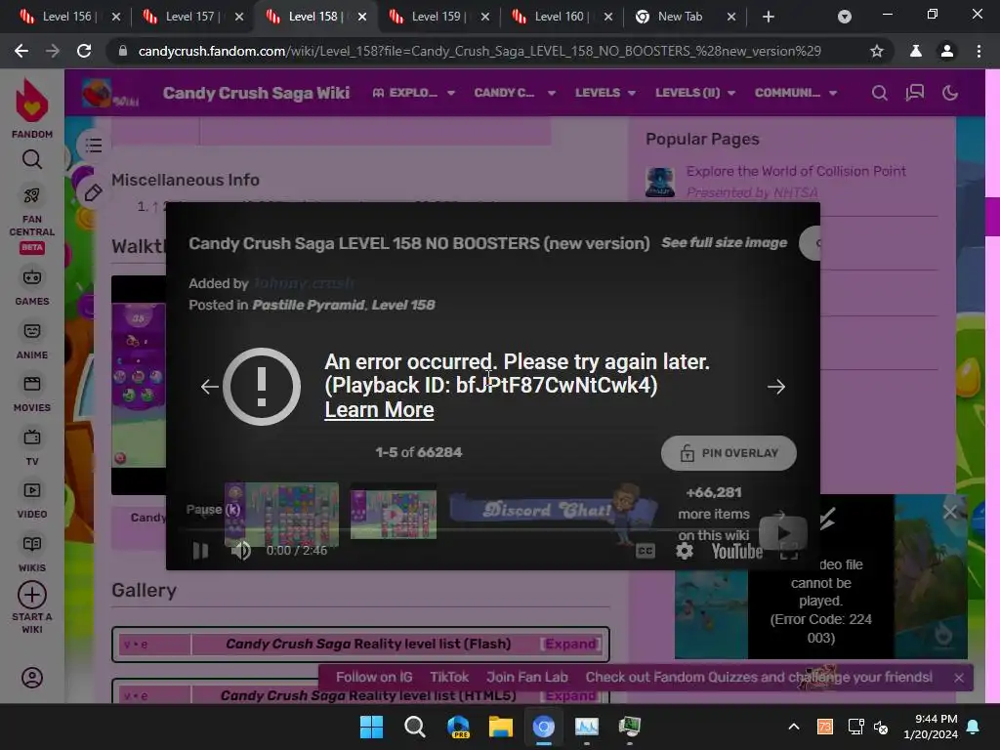This screenshot has height=750, width=1000.
Task: Expand CANDY C... dropdown menu
Action: 515,93
